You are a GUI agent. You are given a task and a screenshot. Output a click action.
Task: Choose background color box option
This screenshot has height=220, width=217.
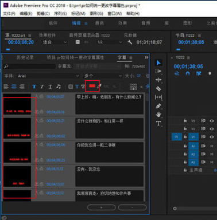pyautogui.click(x=71, y=87)
